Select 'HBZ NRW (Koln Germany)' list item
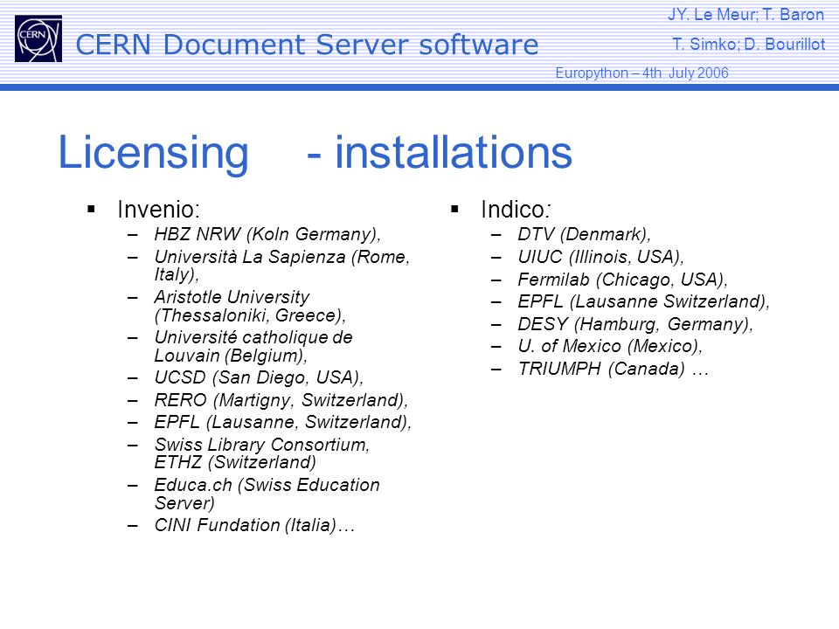The width and height of the screenshot is (839, 629). coord(267,234)
